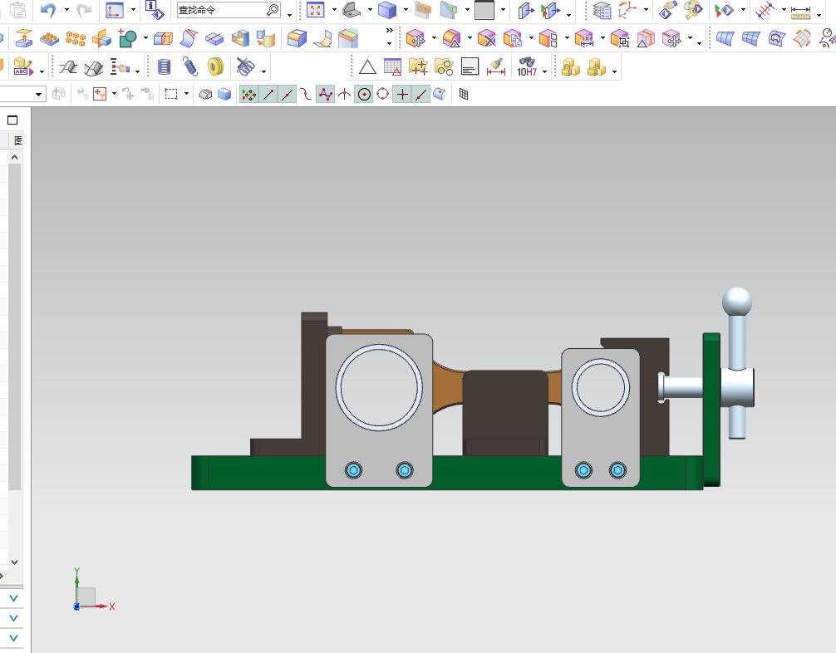
Task: Click the navigator scrollbar down arrow
Action: point(14,562)
